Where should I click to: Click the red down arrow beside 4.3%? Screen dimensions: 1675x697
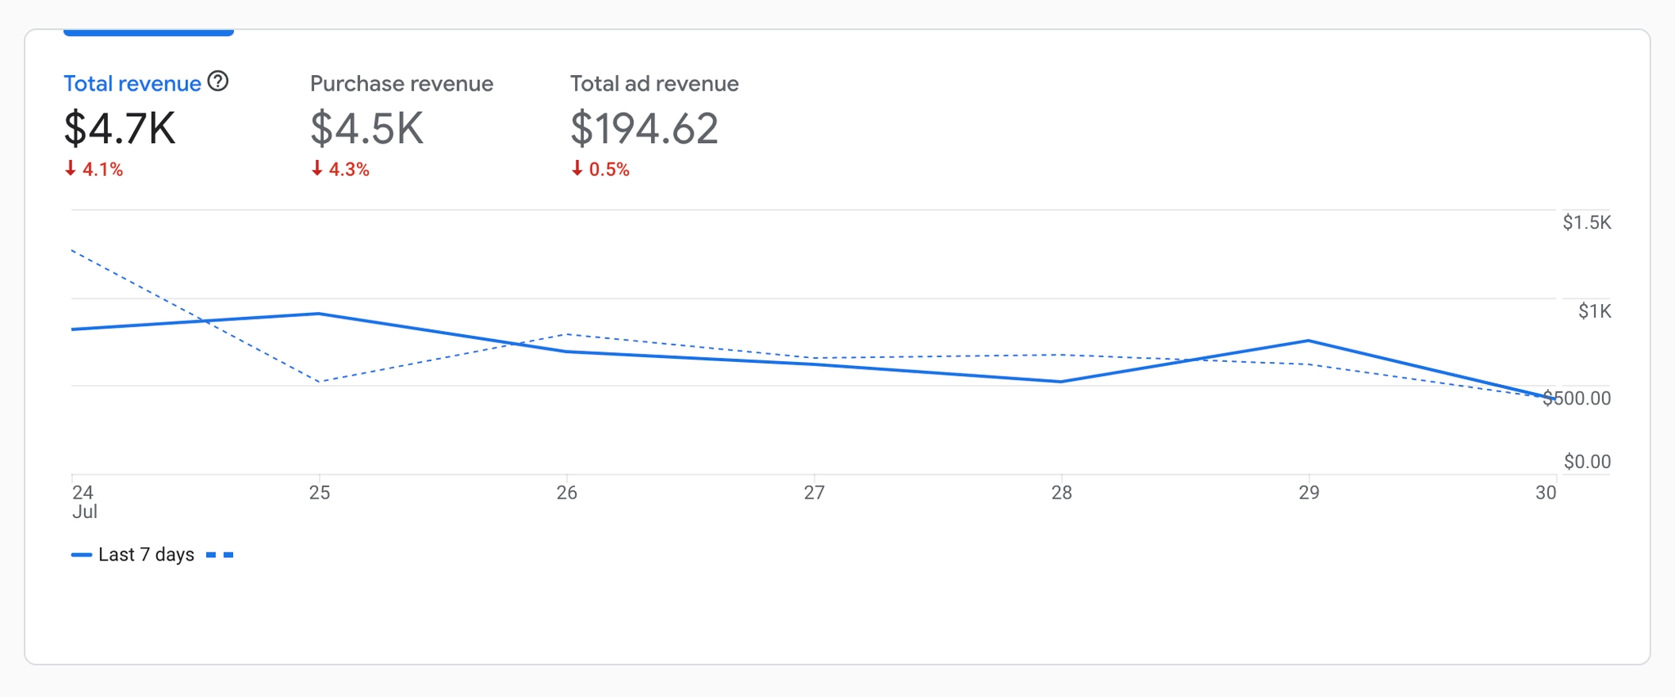click(317, 168)
